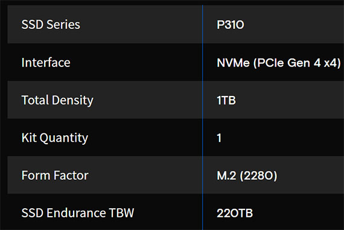The height and width of the screenshot is (230, 344).
Task: Select the P310 series value
Action: coord(231,25)
